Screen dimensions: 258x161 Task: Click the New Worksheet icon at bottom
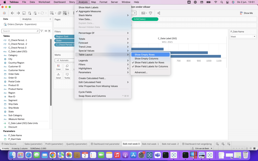[x=217, y=144]
